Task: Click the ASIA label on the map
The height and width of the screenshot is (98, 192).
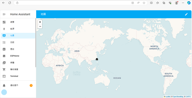Action: coord(77,51)
